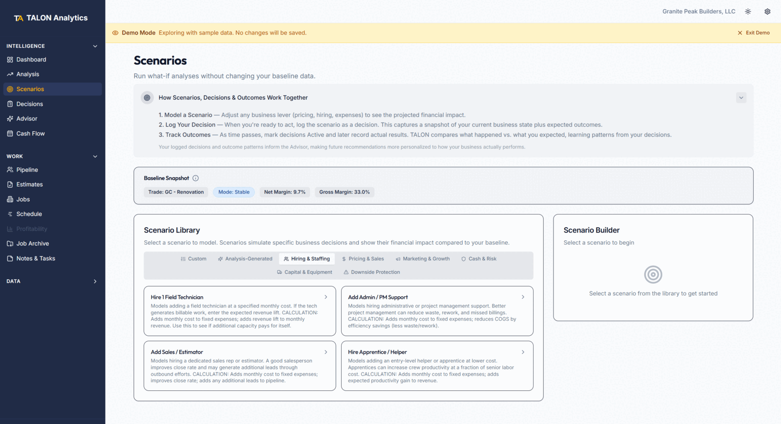781x424 pixels.
Task: Click Exit Demo button
Action: (x=754, y=33)
